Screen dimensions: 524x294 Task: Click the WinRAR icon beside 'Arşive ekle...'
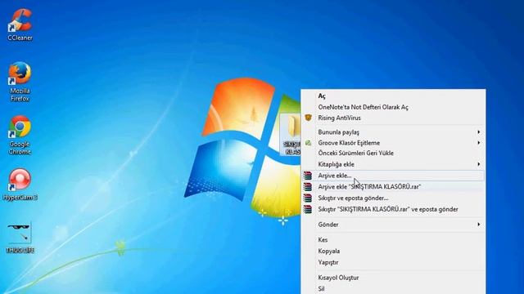pyautogui.click(x=308, y=176)
